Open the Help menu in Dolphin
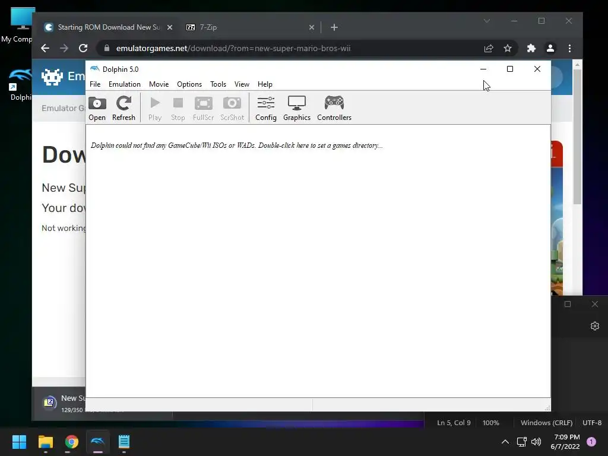 265,84
